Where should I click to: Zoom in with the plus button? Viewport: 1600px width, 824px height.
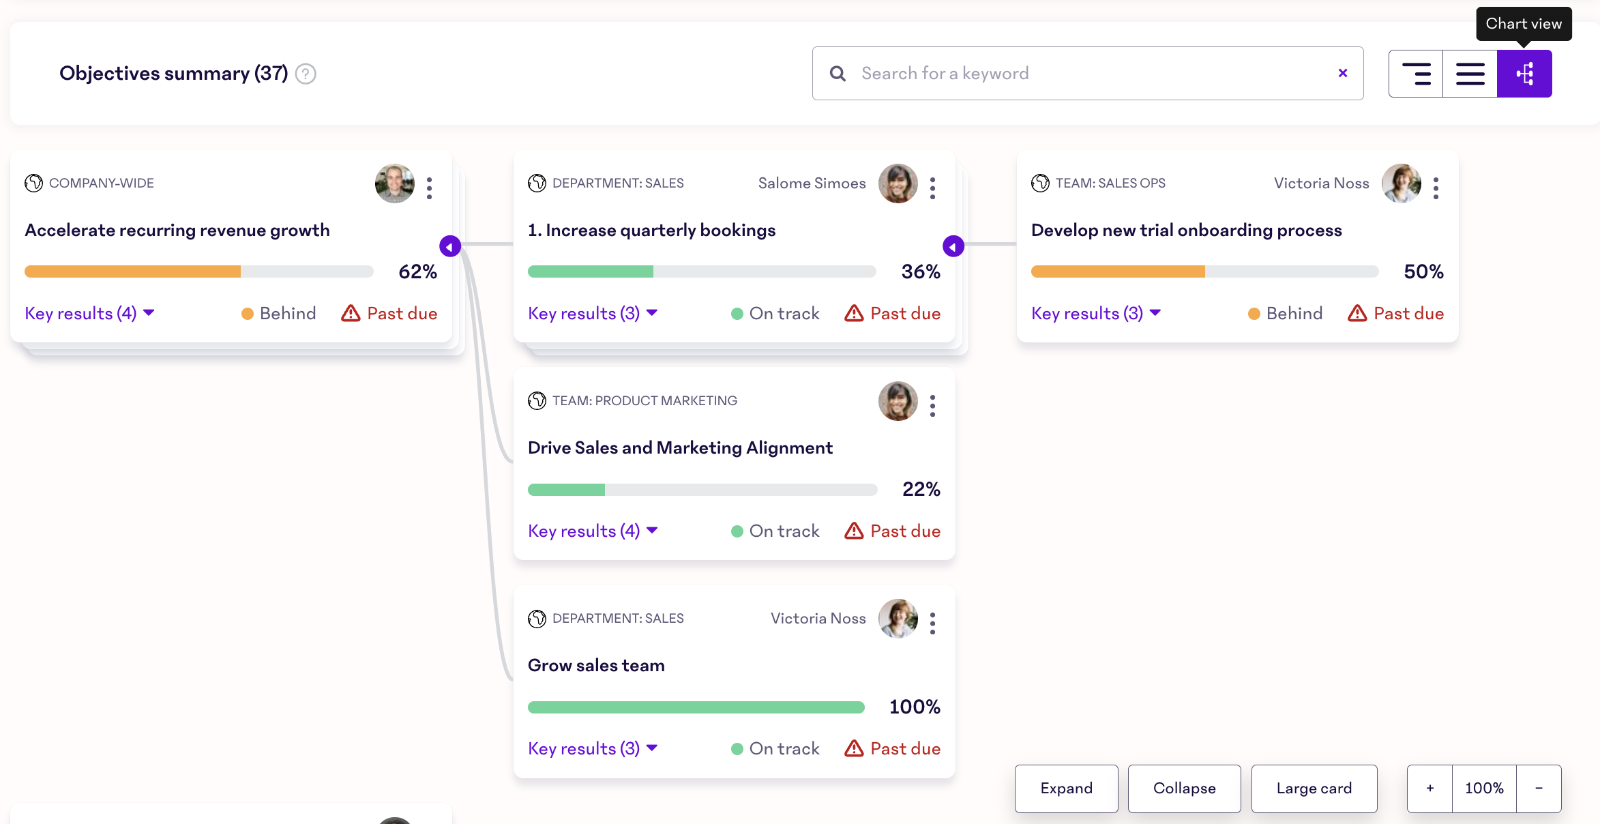pyautogui.click(x=1429, y=789)
